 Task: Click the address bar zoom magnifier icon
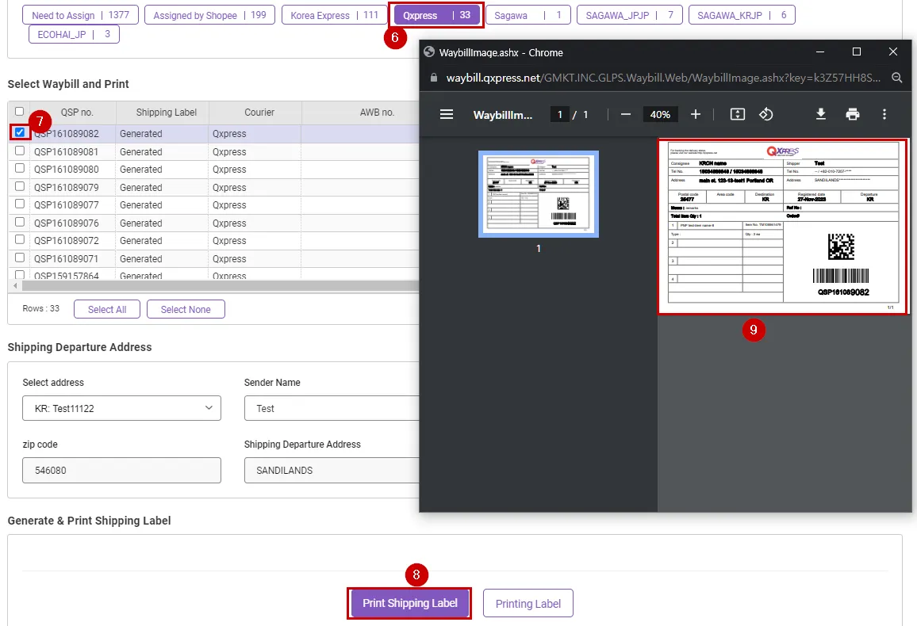point(896,78)
